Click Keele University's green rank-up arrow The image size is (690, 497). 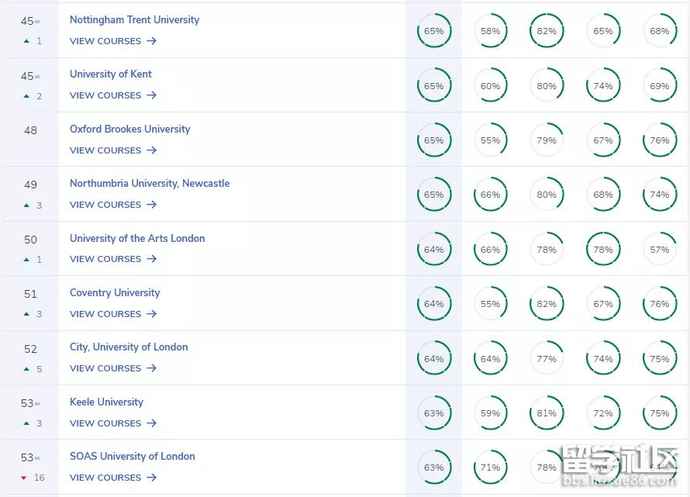[x=26, y=423]
